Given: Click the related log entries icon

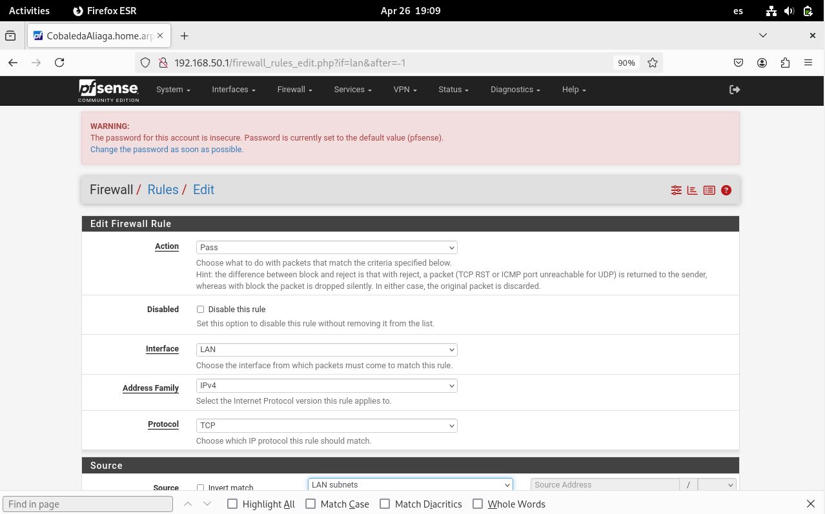Looking at the screenshot, I should pos(709,190).
